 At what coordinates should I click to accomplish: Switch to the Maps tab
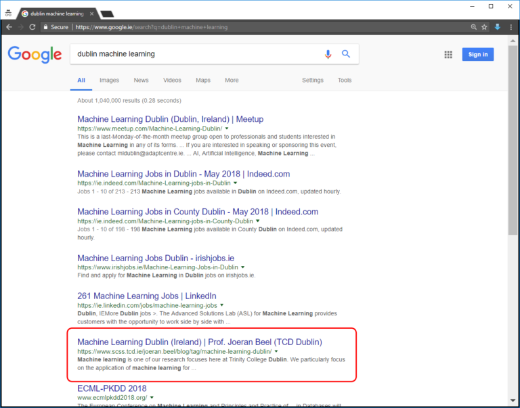[x=203, y=81]
